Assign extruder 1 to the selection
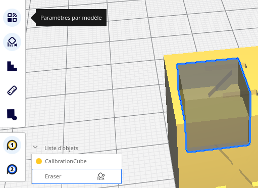 click(12, 145)
